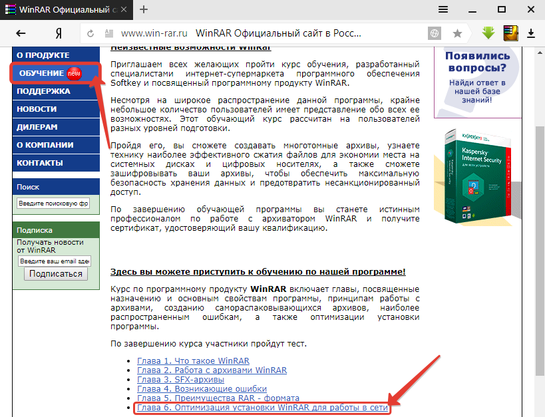Click the red new badge on ОБУЧЕНИЕ
This screenshot has height=417, width=545.
(74, 73)
